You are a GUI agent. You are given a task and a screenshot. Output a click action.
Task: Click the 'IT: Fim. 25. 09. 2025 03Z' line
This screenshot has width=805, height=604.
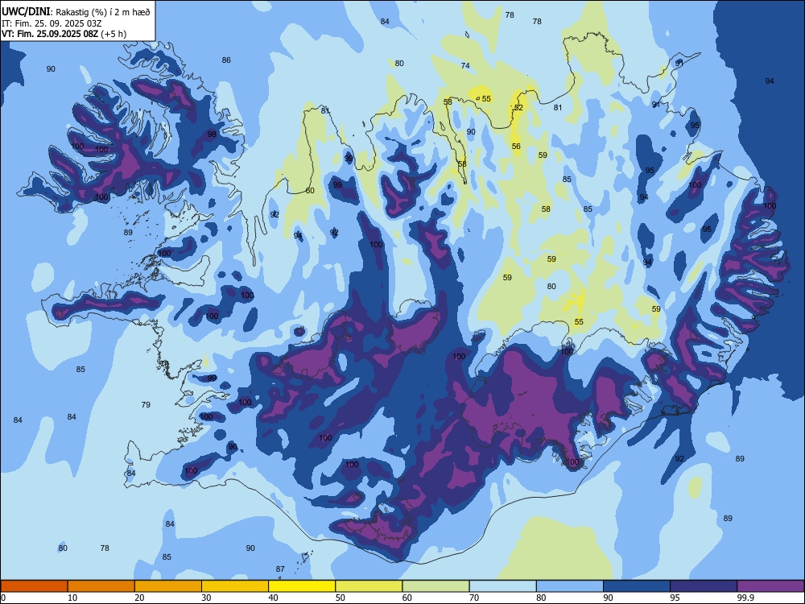pyautogui.click(x=52, y=23)
